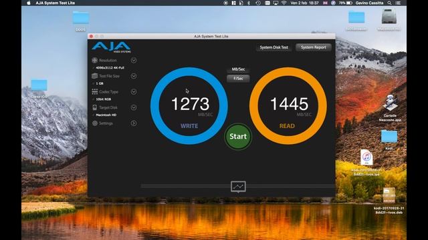The image size is (428, 240).
Task: Select the Kodi folder on desktop
Action: pyautogui.click(x=389, y=136)
